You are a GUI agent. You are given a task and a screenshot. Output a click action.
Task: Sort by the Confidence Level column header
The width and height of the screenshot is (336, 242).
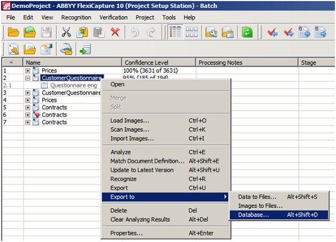coord(159,62)
